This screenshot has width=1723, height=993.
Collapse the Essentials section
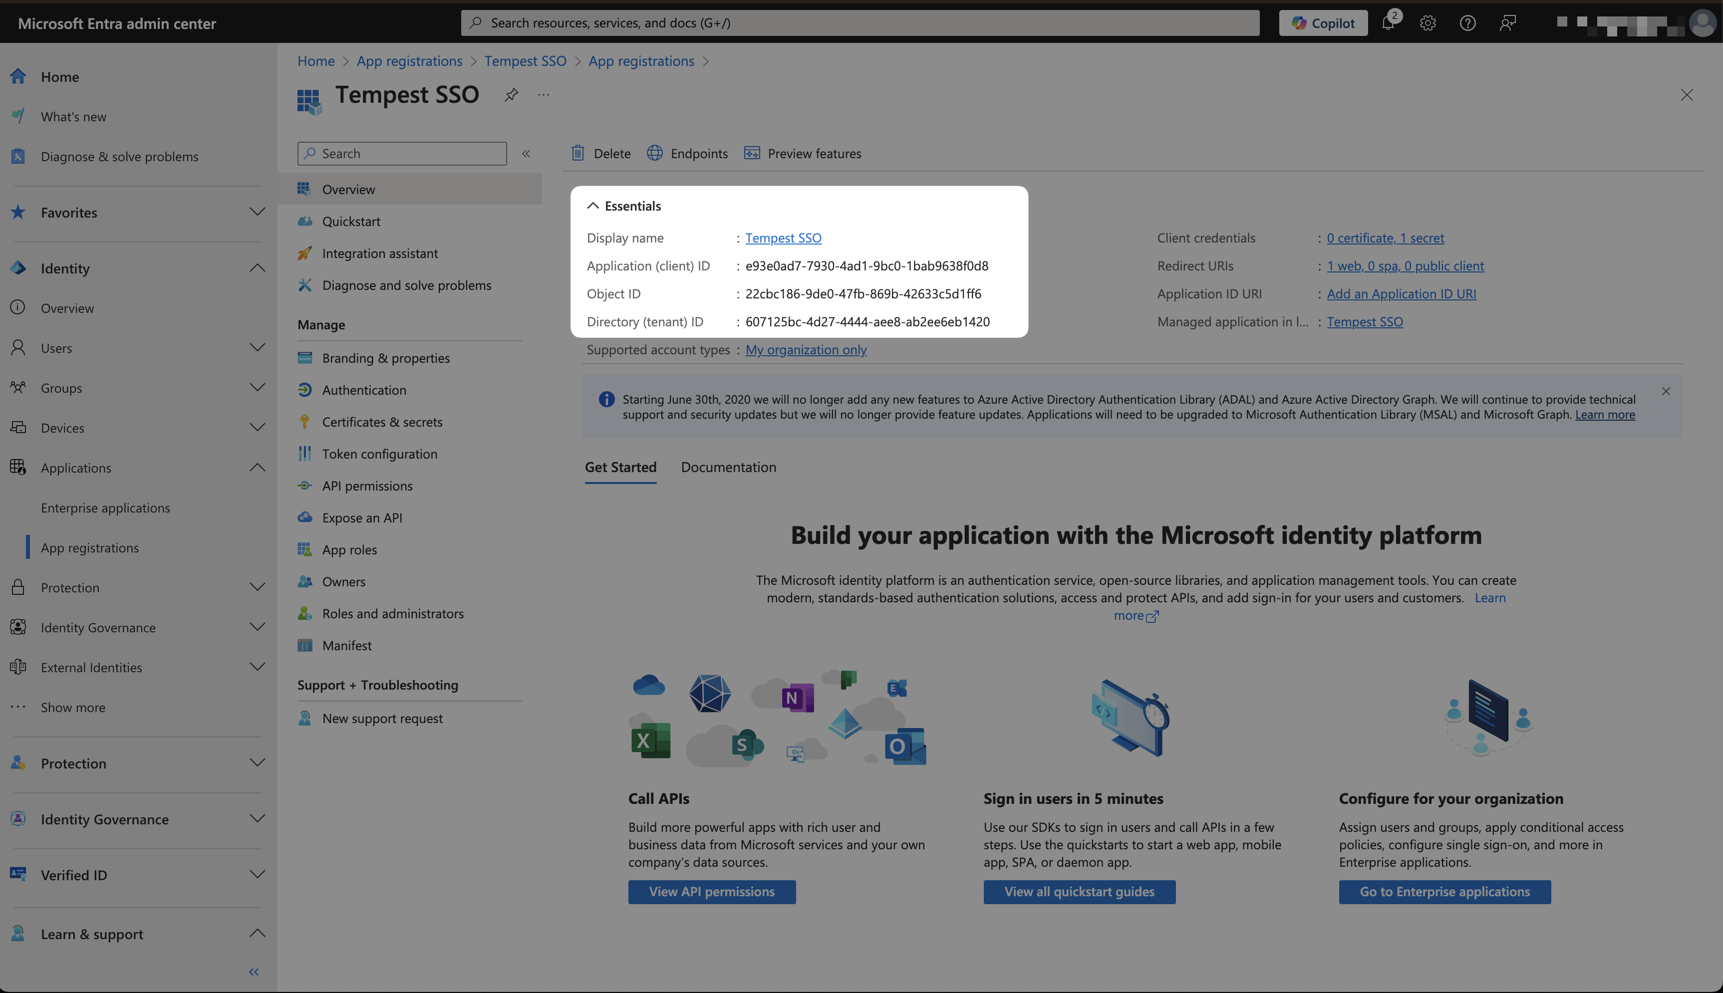coord(593,206)
